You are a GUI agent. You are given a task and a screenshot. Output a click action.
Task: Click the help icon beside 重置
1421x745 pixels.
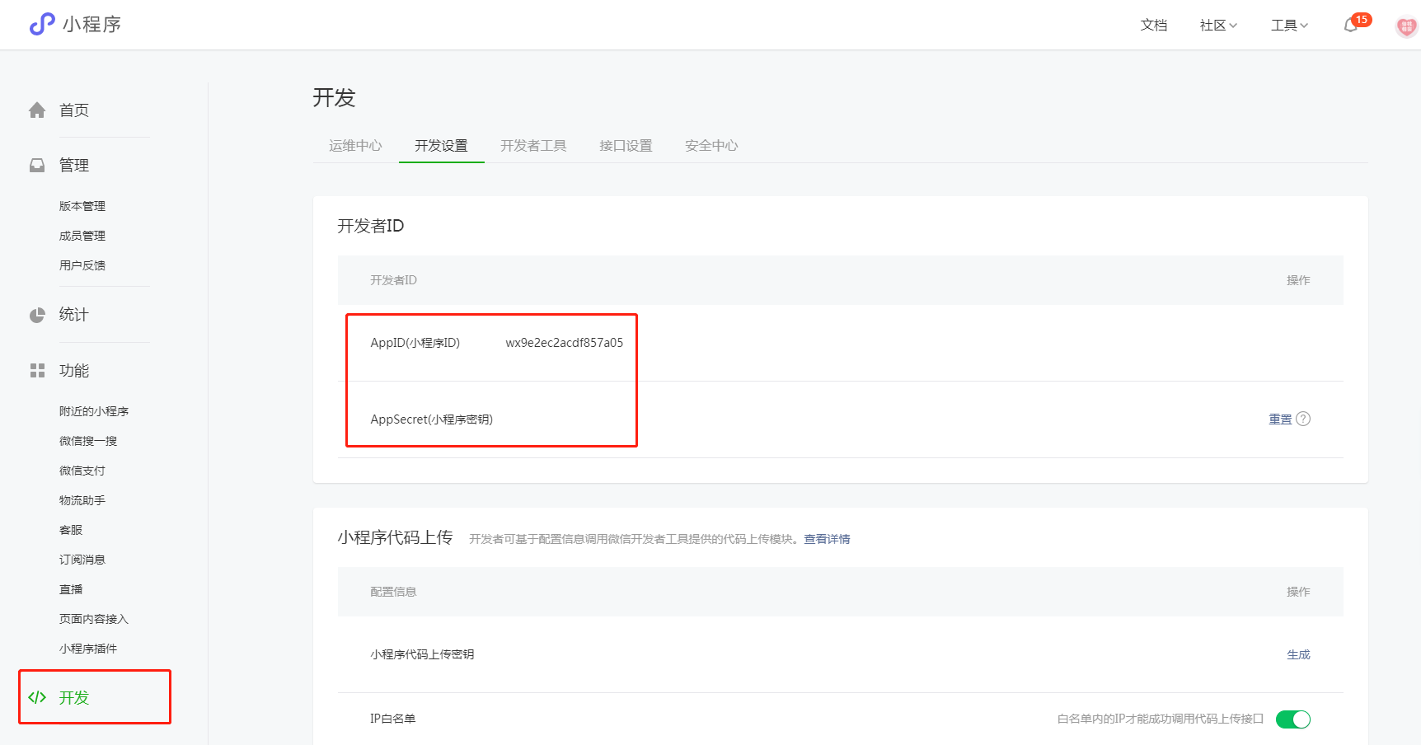click(x=1303, y=419)
